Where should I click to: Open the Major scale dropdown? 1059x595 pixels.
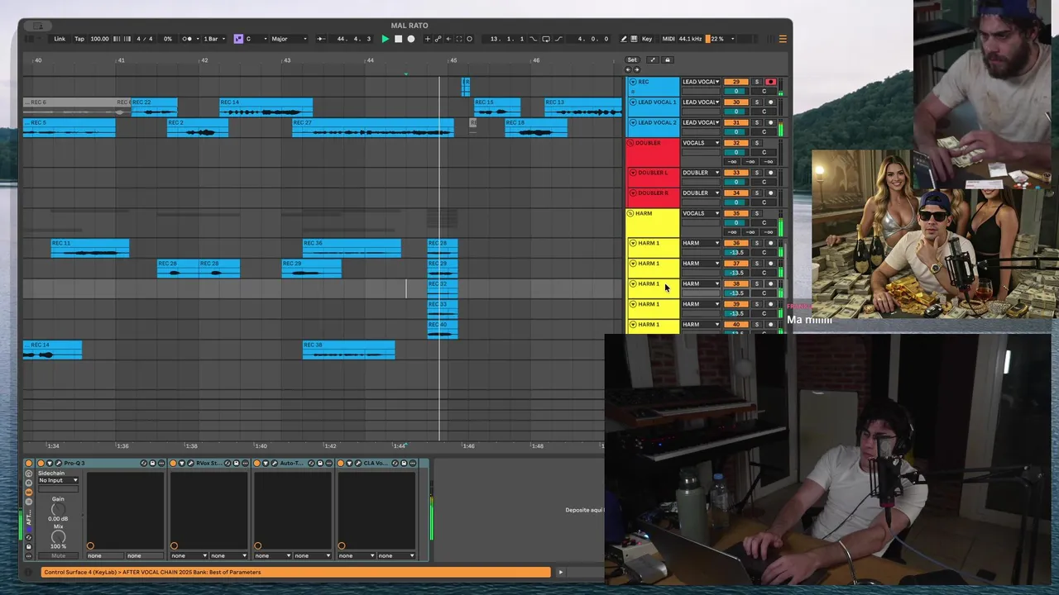289,39
